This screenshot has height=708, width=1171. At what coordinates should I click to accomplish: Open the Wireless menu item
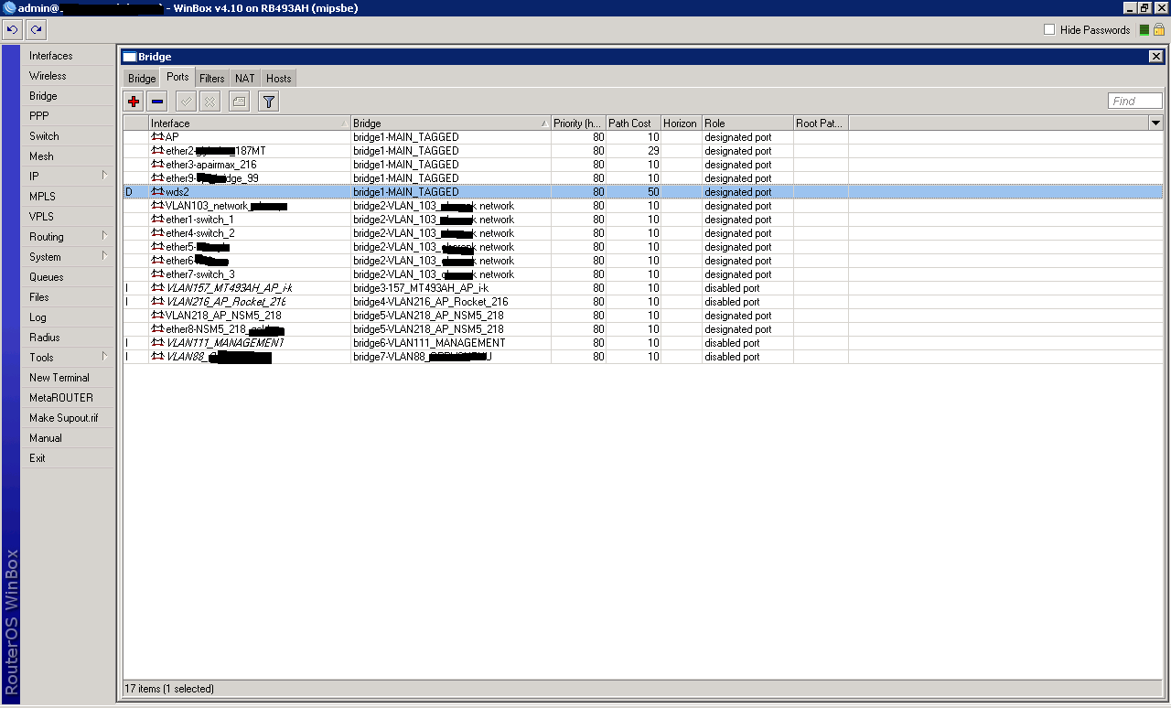(69, 76)
